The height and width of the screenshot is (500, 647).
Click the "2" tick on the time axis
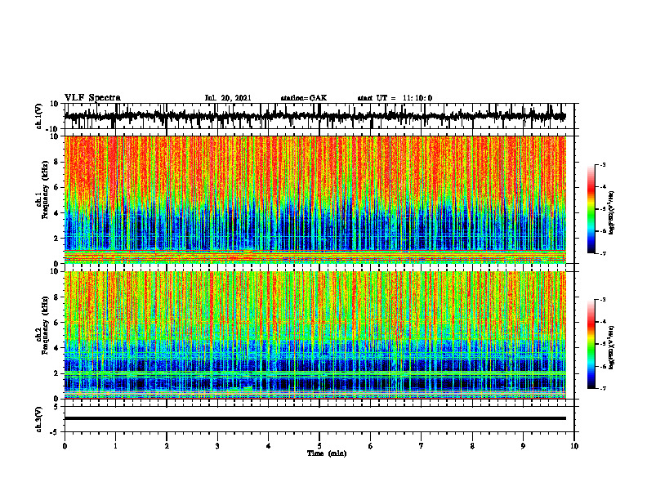point(167,446)
